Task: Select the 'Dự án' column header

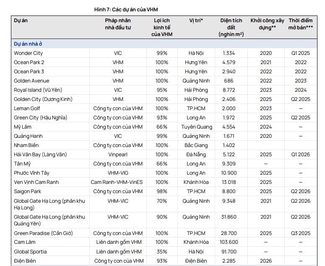Action: (21, 21)
